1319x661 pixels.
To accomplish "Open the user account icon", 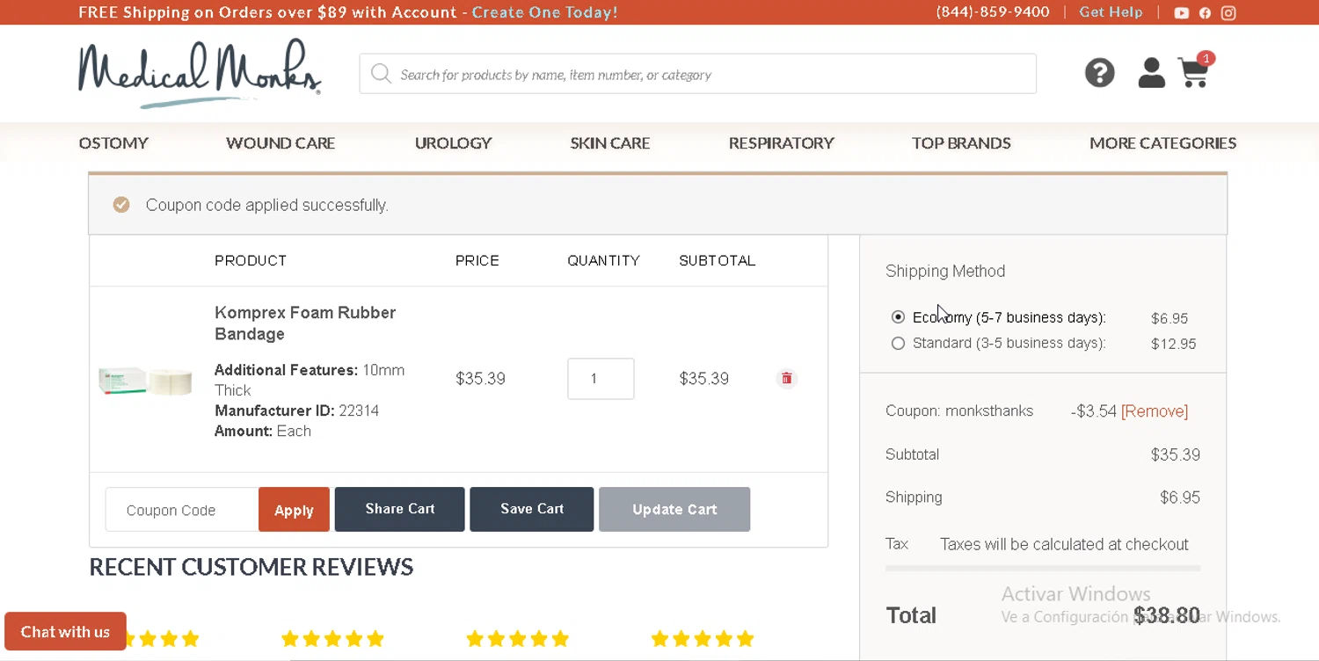I will (x=1151, y=73).
